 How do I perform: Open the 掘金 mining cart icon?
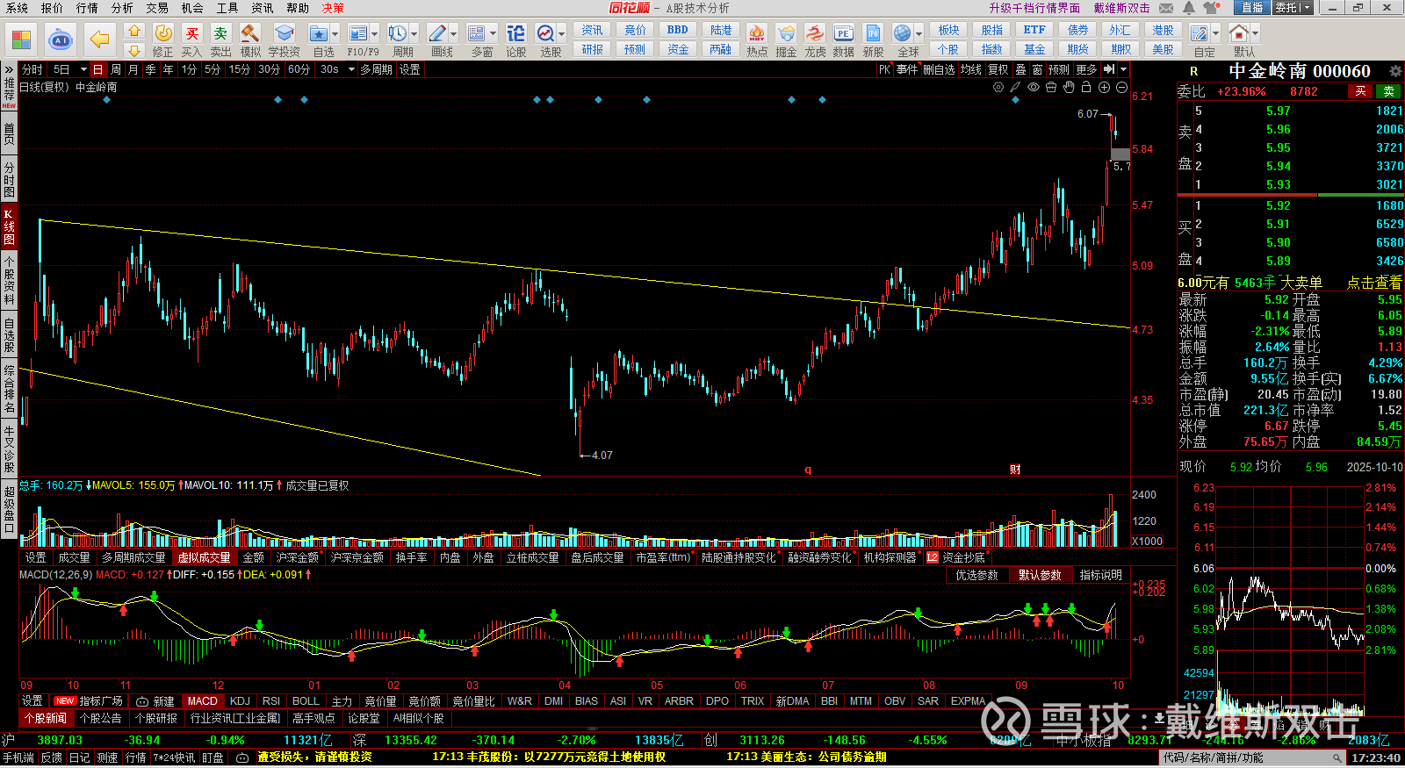point(786,33)
